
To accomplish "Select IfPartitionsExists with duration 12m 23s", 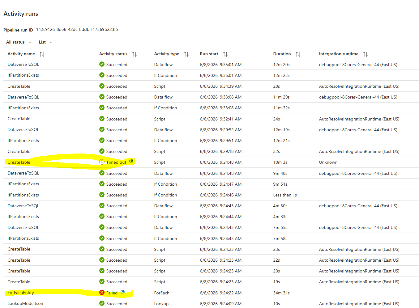I will pyautogui.click(x=23, y=75).
